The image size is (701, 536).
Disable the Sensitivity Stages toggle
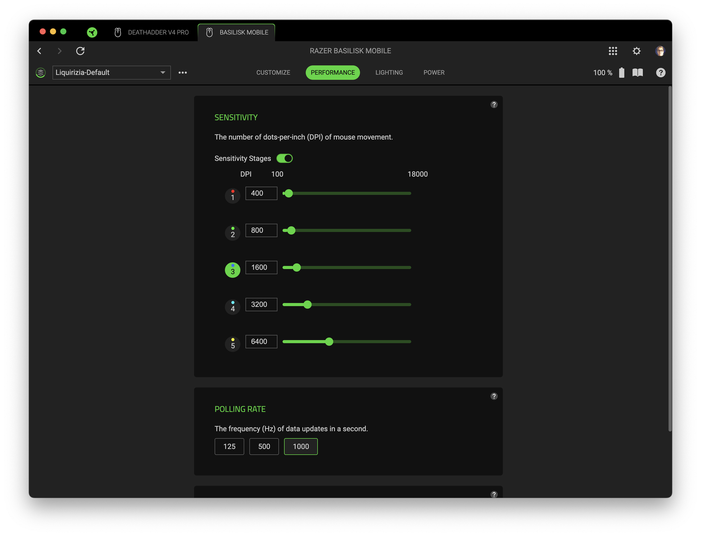coord(284,158)
